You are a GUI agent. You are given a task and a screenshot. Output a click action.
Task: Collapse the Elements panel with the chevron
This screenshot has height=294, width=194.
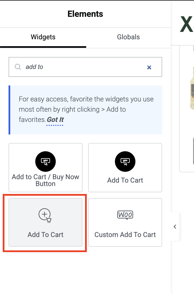click(175, 226)
